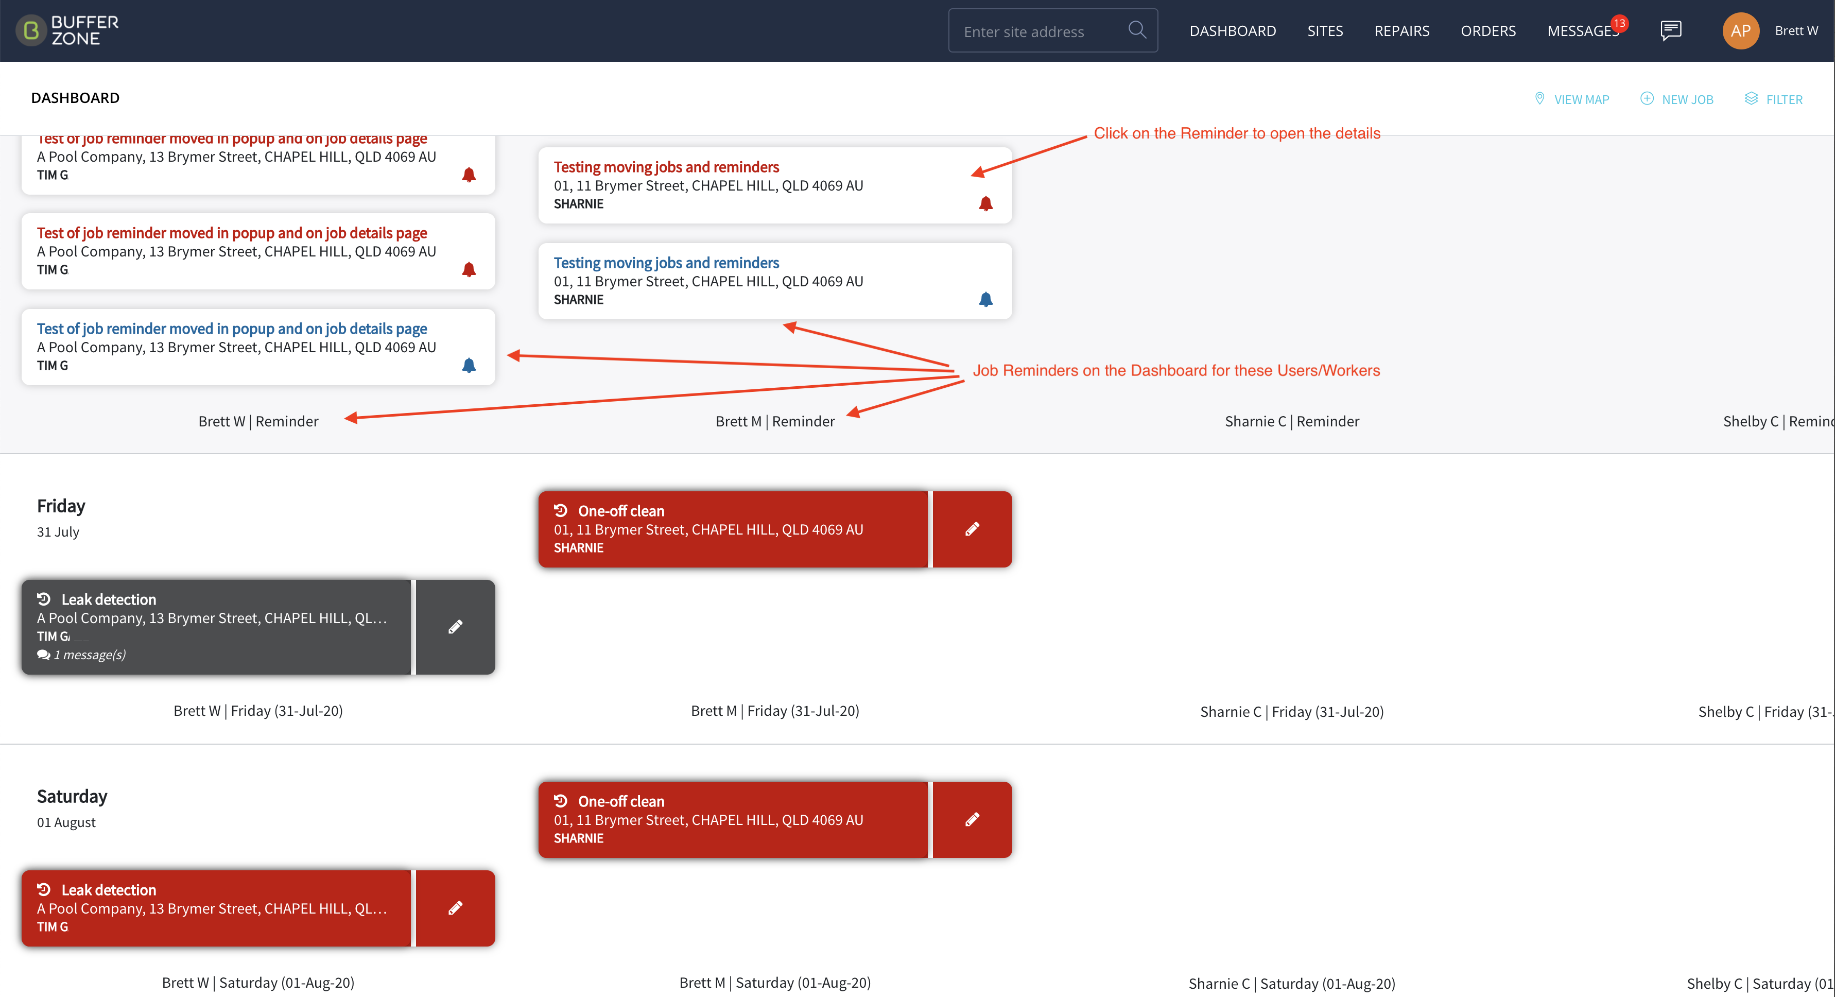
Task: Click the Buffer Zone logo
Action: 67,31
